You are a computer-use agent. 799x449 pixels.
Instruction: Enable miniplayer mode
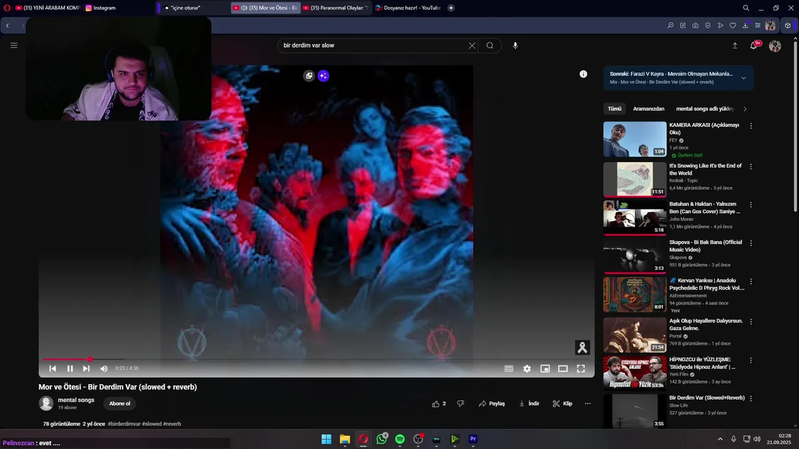(545, 369)
